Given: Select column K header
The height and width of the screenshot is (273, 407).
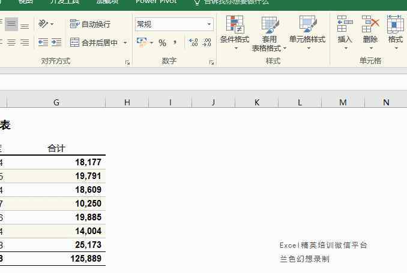Looking at the screenshot, I should (256, 102).
